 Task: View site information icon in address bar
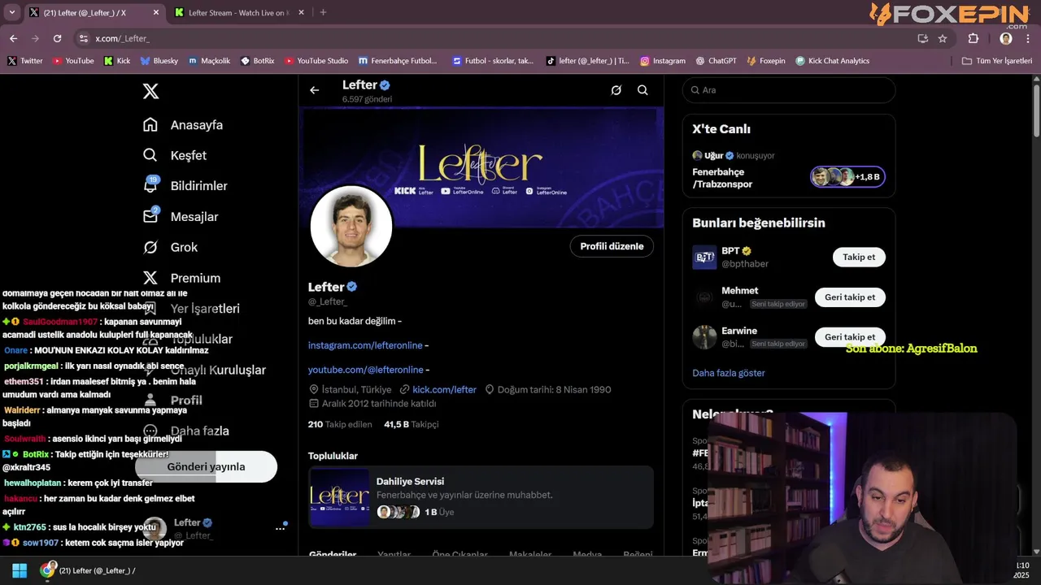pos(83,38)
